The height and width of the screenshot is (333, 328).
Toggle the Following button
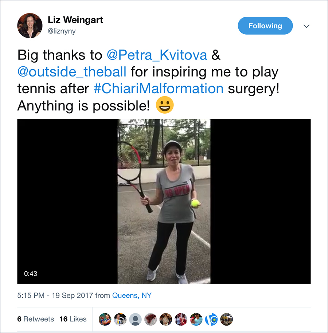pyautogui.click(x=265, y=26)
